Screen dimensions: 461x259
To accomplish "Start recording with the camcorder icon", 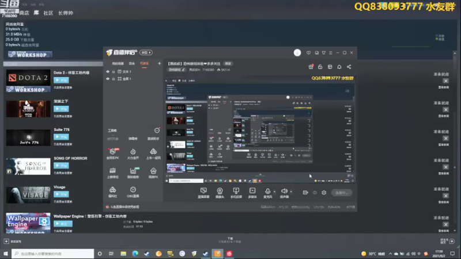I will point(305,193).
